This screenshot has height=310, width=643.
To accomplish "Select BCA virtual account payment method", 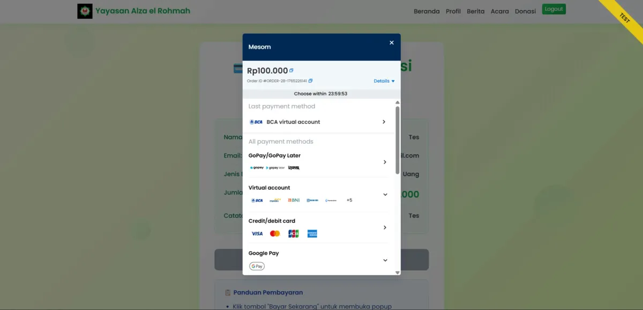I will [318, 122].
